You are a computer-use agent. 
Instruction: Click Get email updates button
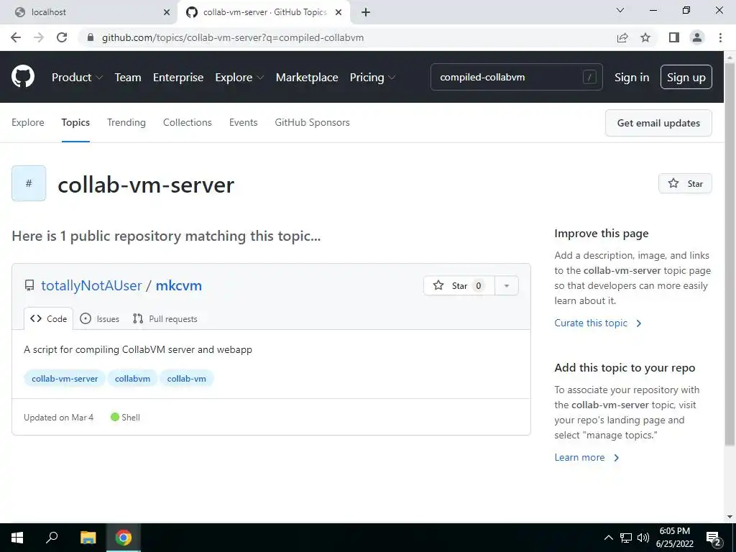click(658, 123)
